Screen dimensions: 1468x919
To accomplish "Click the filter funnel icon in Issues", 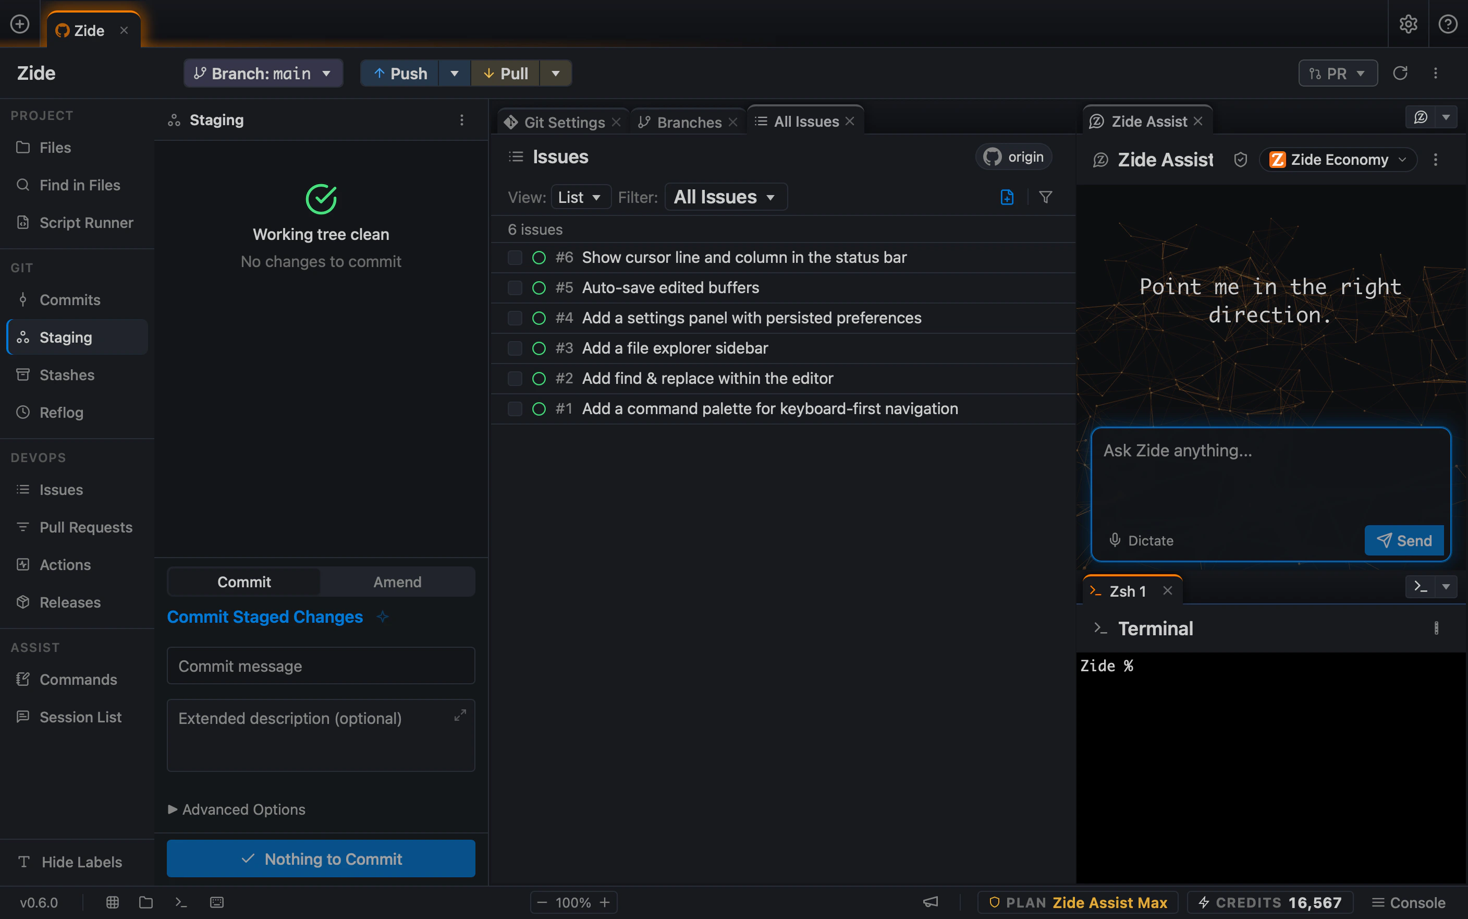I will [x=1045, y=197].
